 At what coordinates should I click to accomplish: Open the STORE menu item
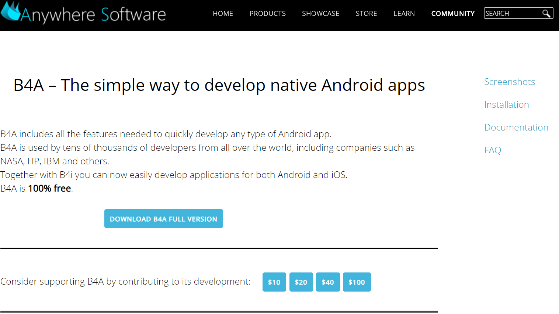[x=366, y=13]
